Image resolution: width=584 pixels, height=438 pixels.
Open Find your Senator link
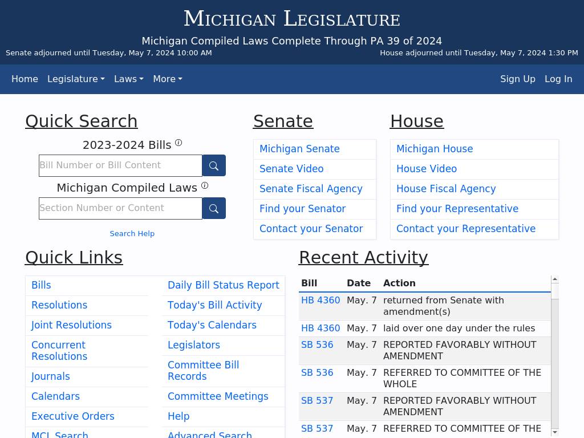pos(302,209)
